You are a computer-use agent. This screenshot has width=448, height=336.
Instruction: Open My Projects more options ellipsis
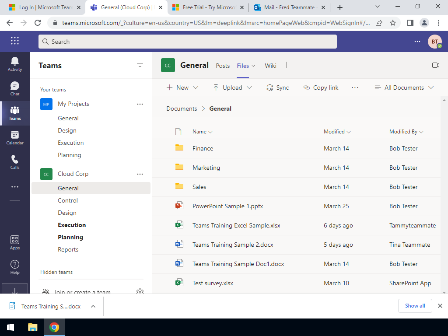point(140,104)
